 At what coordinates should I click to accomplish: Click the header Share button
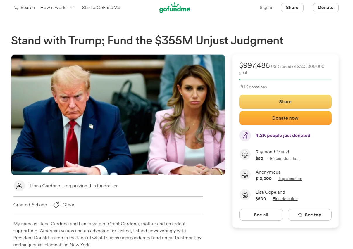(292, 8)
